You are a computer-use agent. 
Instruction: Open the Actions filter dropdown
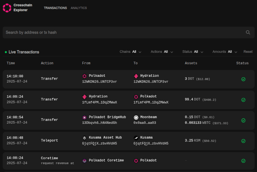pyautogui.click(x=162, y=52)
